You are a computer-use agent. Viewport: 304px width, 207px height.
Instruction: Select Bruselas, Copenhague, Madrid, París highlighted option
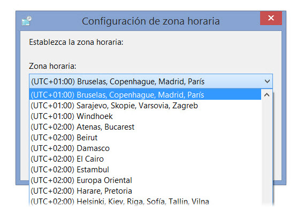click(145, 95)
